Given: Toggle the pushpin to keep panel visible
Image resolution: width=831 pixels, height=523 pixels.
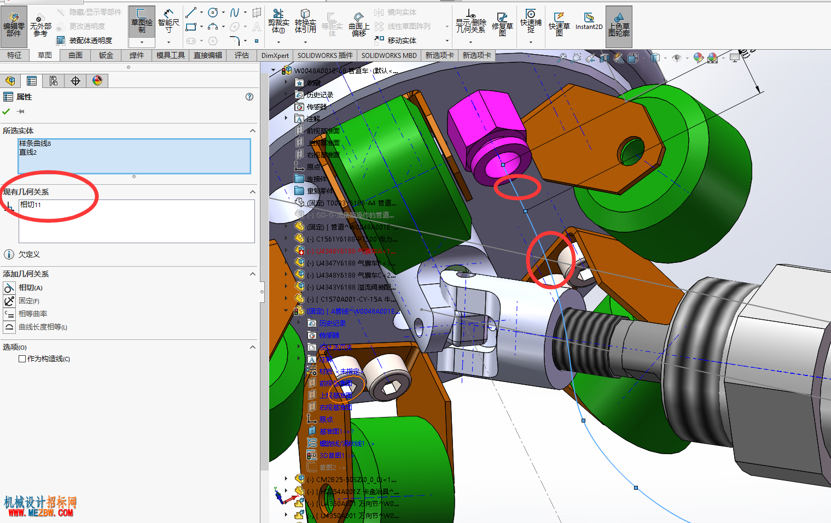Looking at the screenshot, I should click(21, 111).
